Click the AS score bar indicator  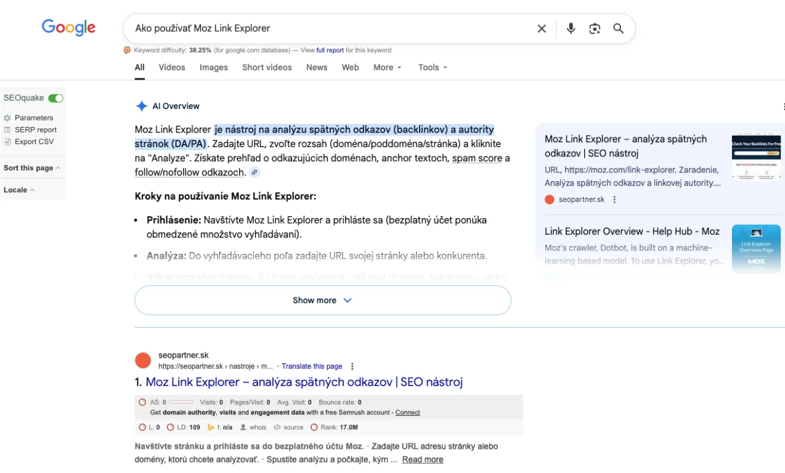[181, 402]
